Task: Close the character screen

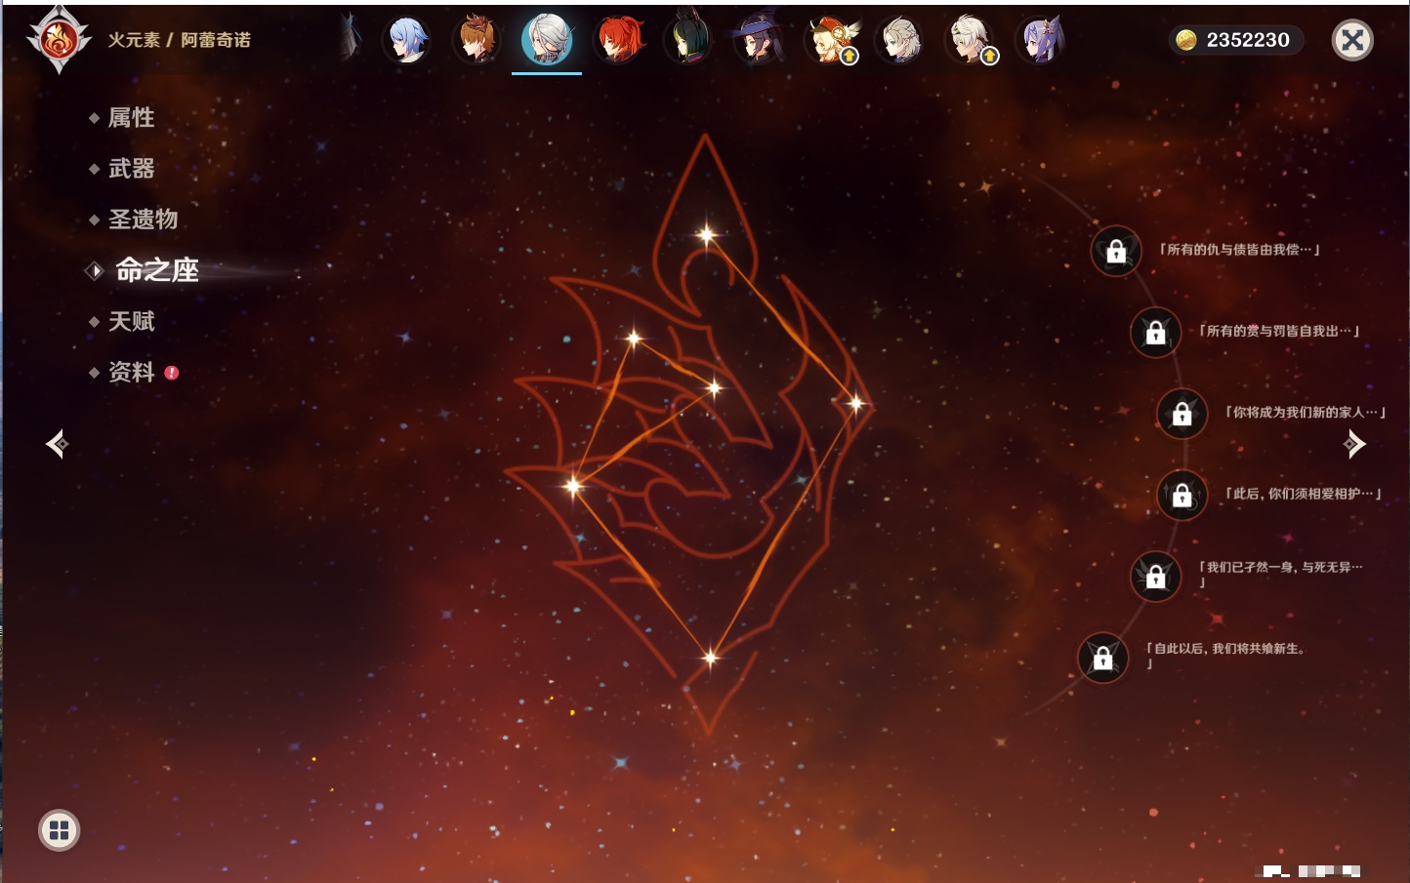Action: [1352, 40]
